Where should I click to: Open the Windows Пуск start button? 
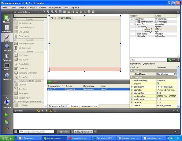8,138
